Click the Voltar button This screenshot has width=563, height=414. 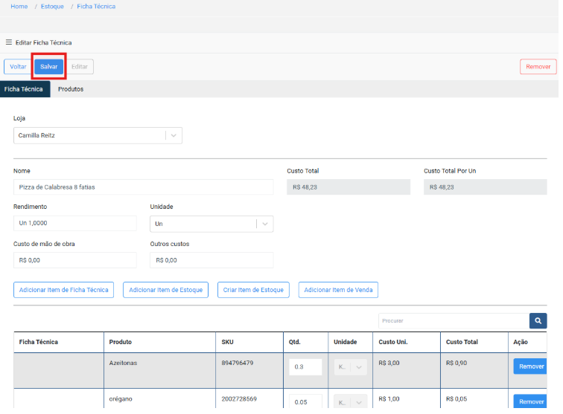18,67
